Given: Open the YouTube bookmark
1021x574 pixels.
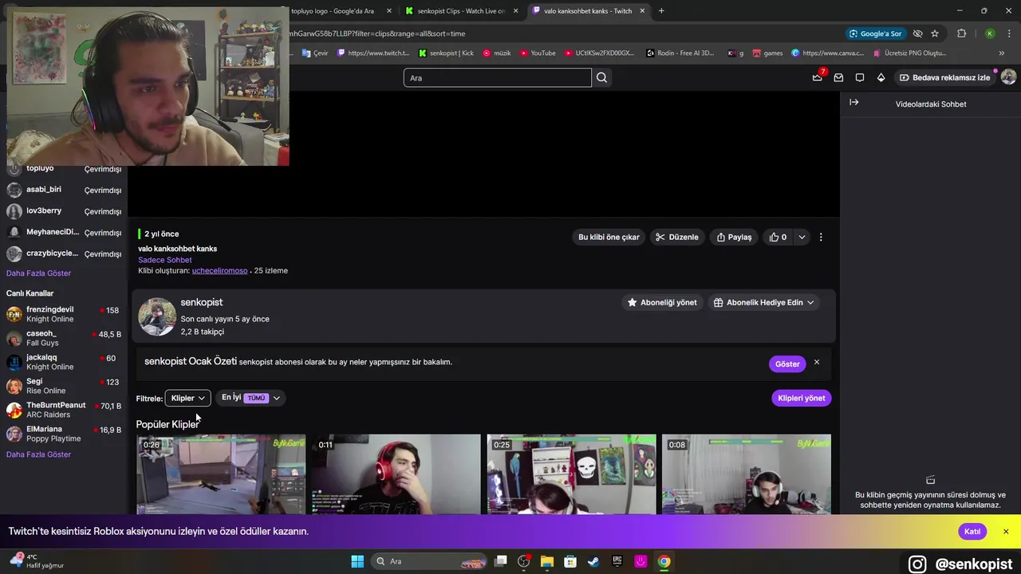Looking at the screenshot, I should (x=538, y=53).
